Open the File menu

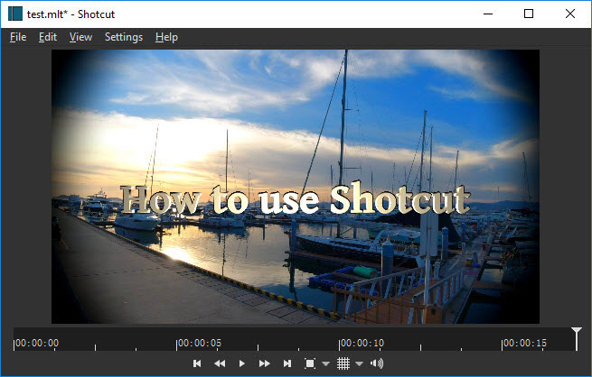coord(18,37)
